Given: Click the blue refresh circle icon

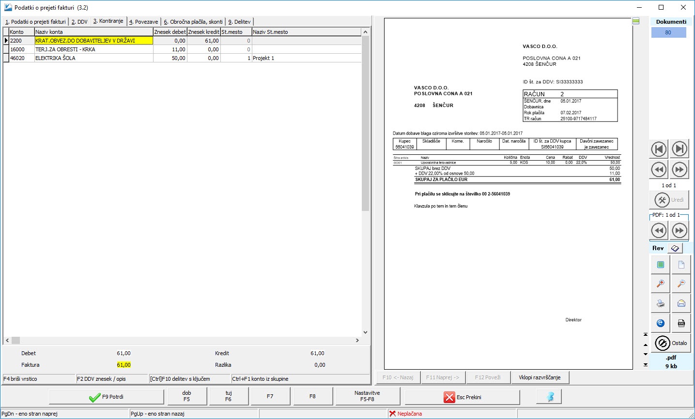Looking at the screenshot, I should 660,323.
